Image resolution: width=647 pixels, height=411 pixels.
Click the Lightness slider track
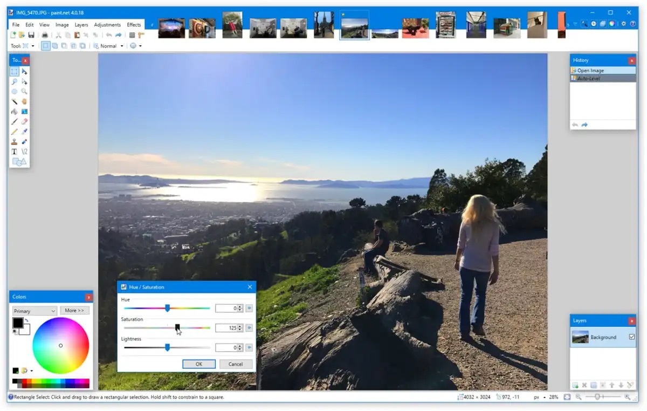[x=167, y=347]
